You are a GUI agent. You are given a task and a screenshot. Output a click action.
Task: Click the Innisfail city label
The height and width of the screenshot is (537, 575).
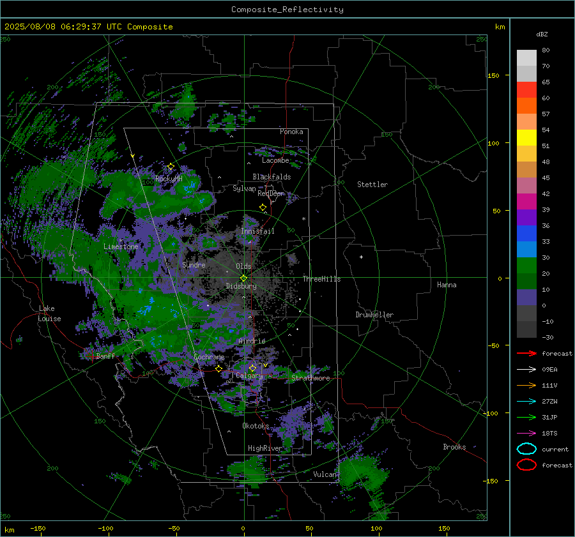tap(257, 231)
